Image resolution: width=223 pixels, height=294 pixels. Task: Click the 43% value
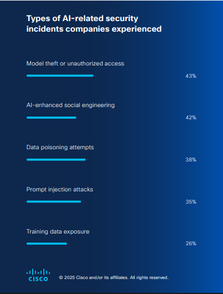point(191,76)
